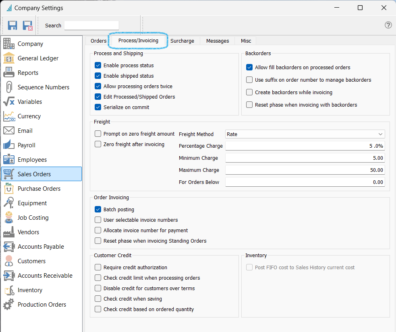Enable User selectable invoice numbers

tap(98, 220)
